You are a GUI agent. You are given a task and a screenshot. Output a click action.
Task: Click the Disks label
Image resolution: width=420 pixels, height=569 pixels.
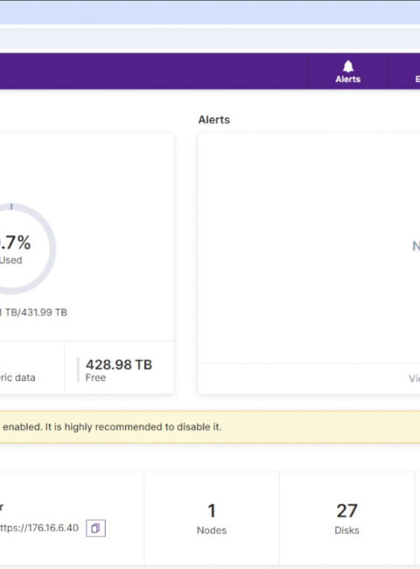(x=347, y=530)
